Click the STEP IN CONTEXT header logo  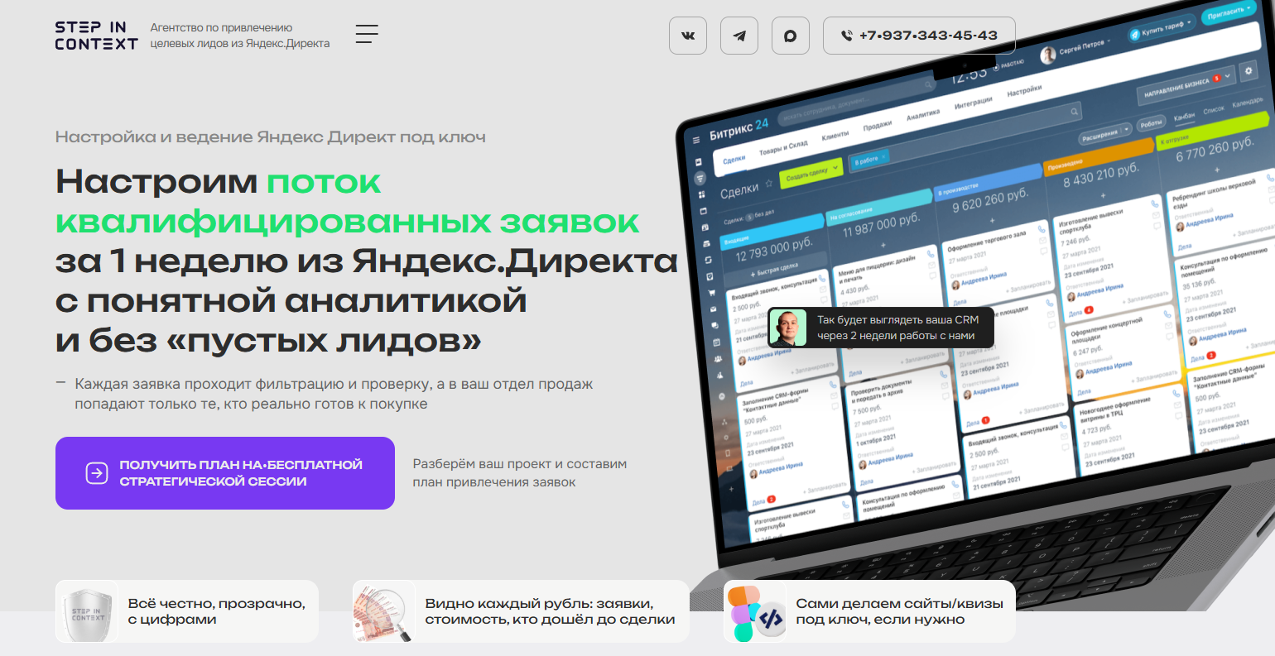coord(96,36)
